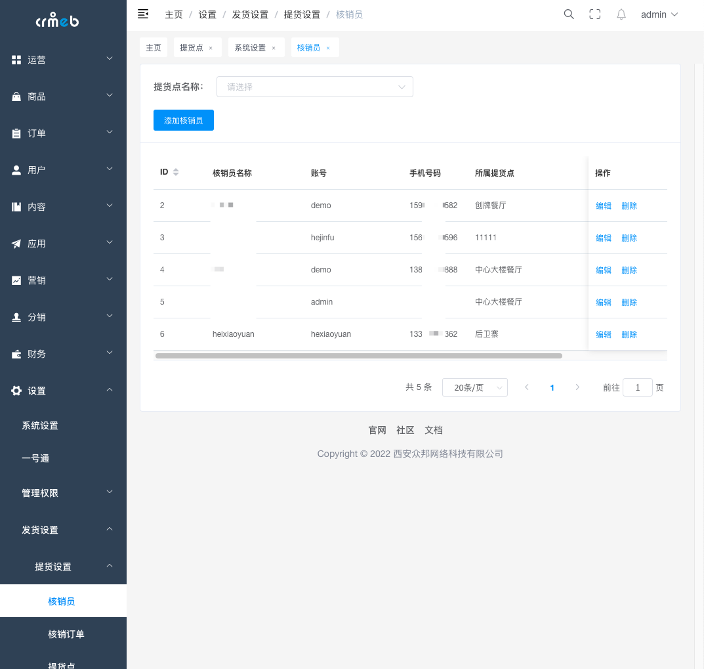Click the 运营 grid icon in sidebar
The width and height of the screenshot is (704, 669).
16,60
